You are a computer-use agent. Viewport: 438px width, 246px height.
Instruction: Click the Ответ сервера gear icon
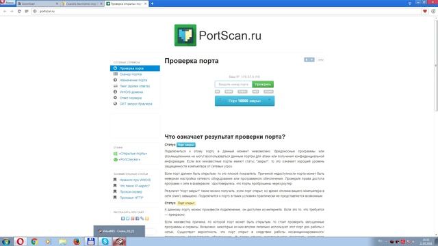click(115, 98)
